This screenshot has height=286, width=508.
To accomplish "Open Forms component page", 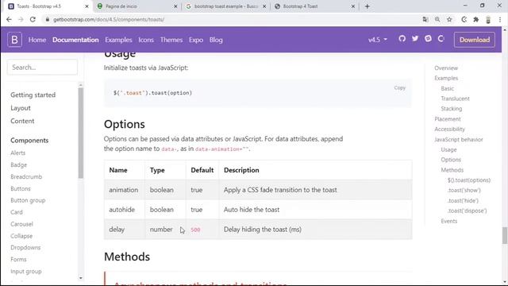I will point(18,260).
